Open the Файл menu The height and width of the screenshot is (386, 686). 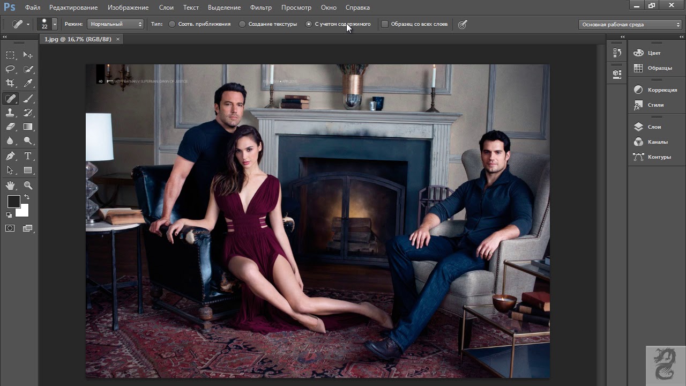click(x=33, y=8)
